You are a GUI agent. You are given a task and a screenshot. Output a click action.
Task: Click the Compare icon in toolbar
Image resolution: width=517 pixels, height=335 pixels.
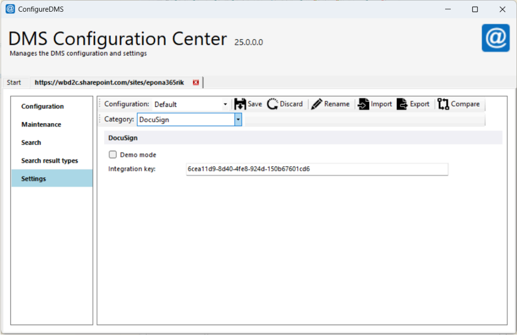coord(443,104)
